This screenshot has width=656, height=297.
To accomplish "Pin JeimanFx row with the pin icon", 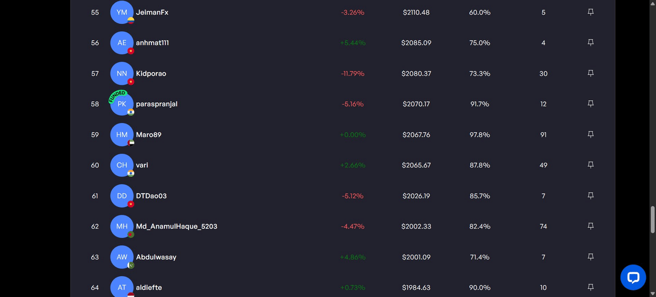I will coord(590,12).
